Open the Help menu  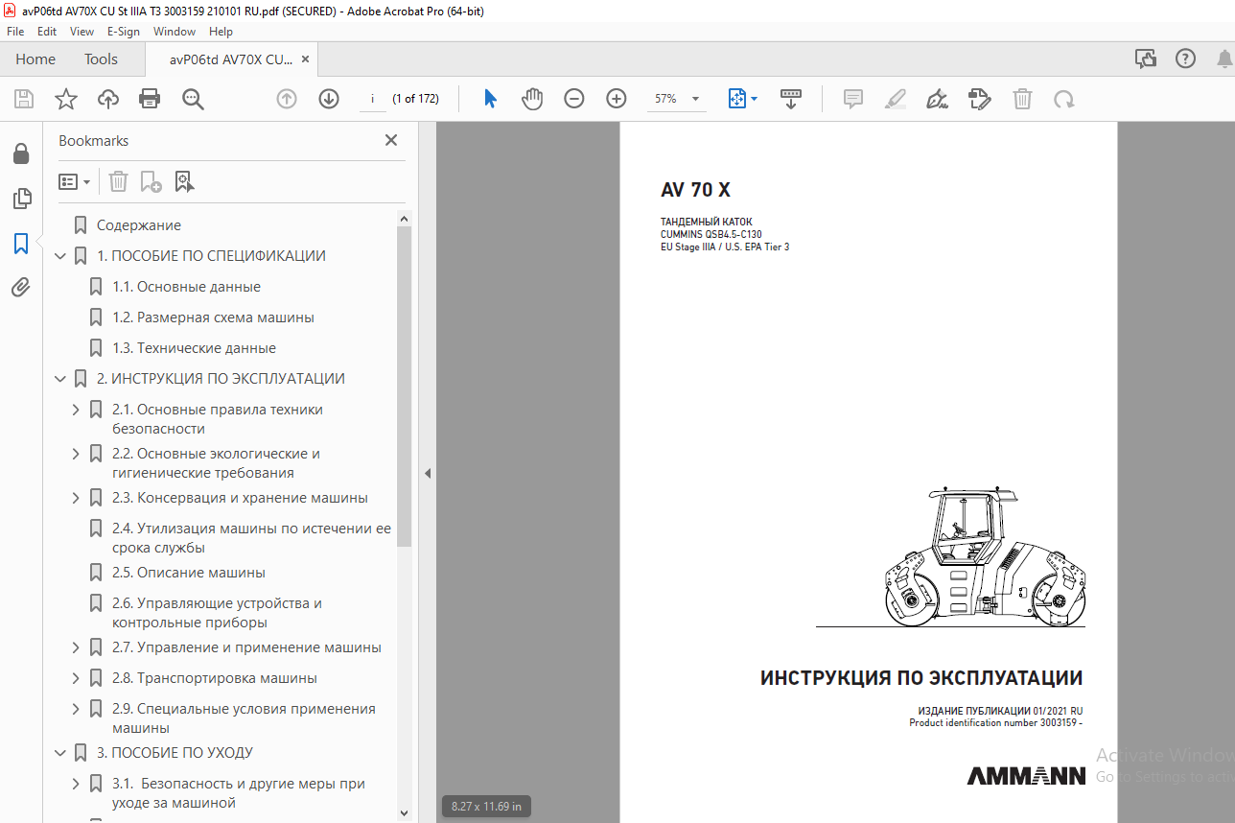coord(221,32)
